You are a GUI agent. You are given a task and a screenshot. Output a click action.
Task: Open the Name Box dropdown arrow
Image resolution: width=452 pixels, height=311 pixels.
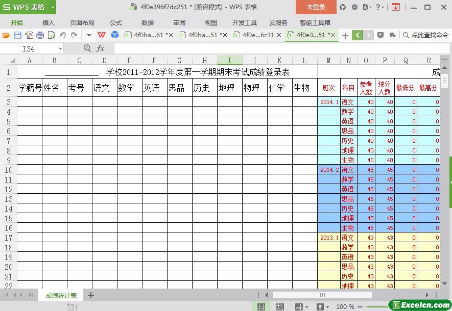click(60, 49)
